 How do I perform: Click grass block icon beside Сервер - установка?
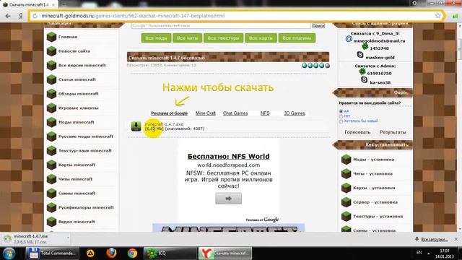[346, 202]
